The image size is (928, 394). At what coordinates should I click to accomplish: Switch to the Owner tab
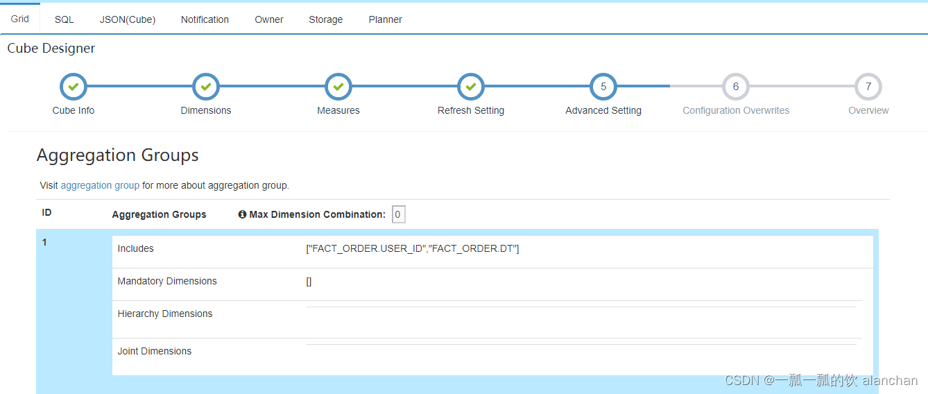(x=269, y=19)
